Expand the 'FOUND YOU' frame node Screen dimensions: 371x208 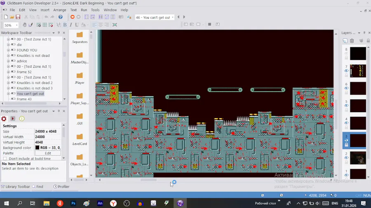tap(8, 50)
